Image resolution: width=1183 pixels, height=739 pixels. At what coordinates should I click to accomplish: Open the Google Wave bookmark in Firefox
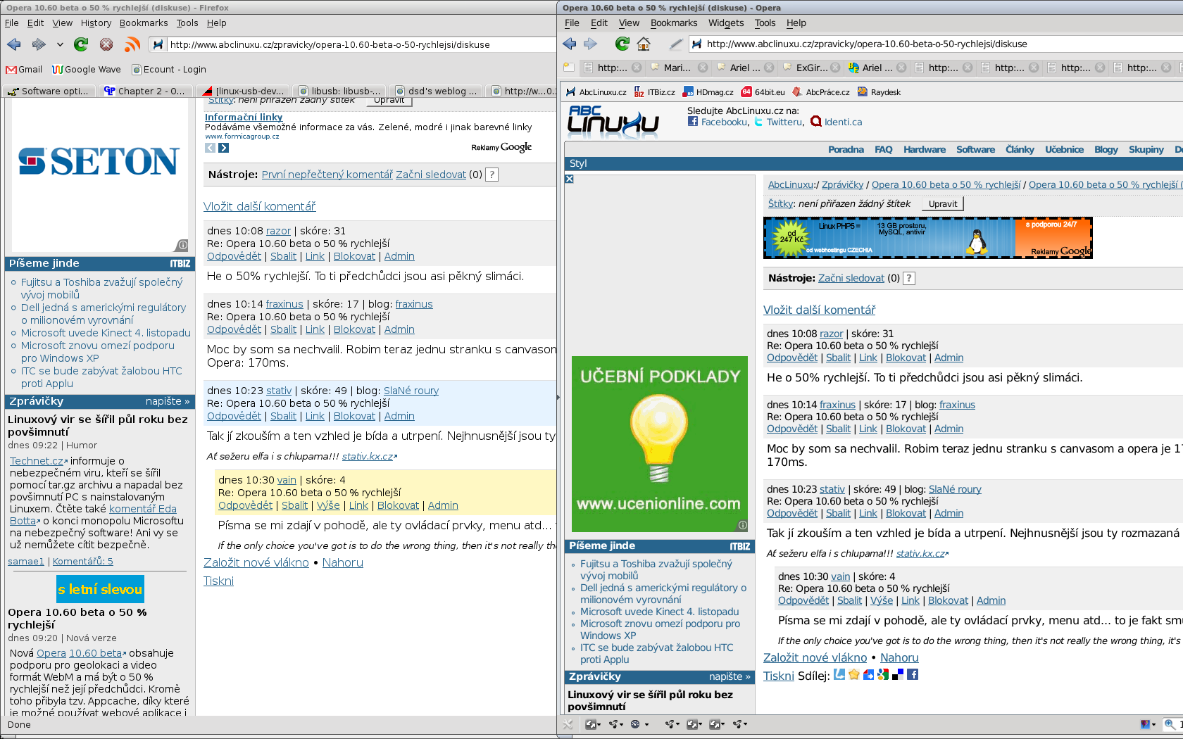coord(86,69)
